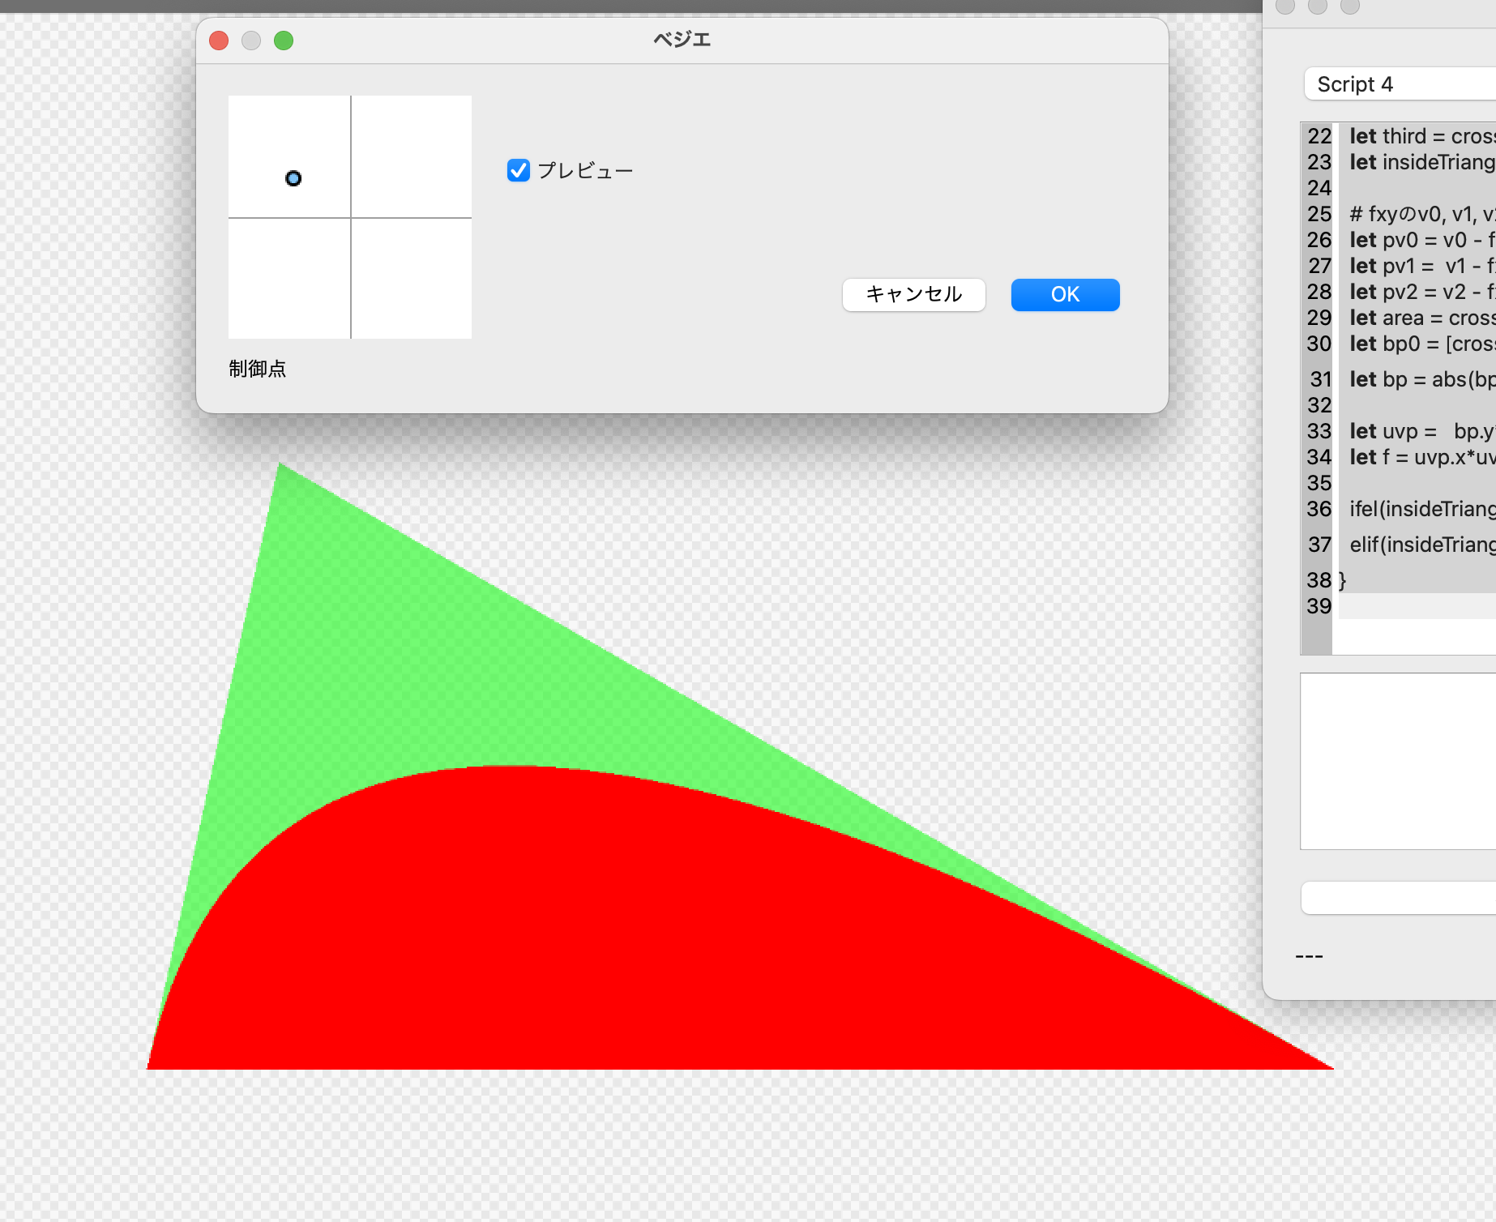Viewport: 1496px width, 1222px height.
Task: Click line 31 'let bp = abs'
Action: [1418, 379]
